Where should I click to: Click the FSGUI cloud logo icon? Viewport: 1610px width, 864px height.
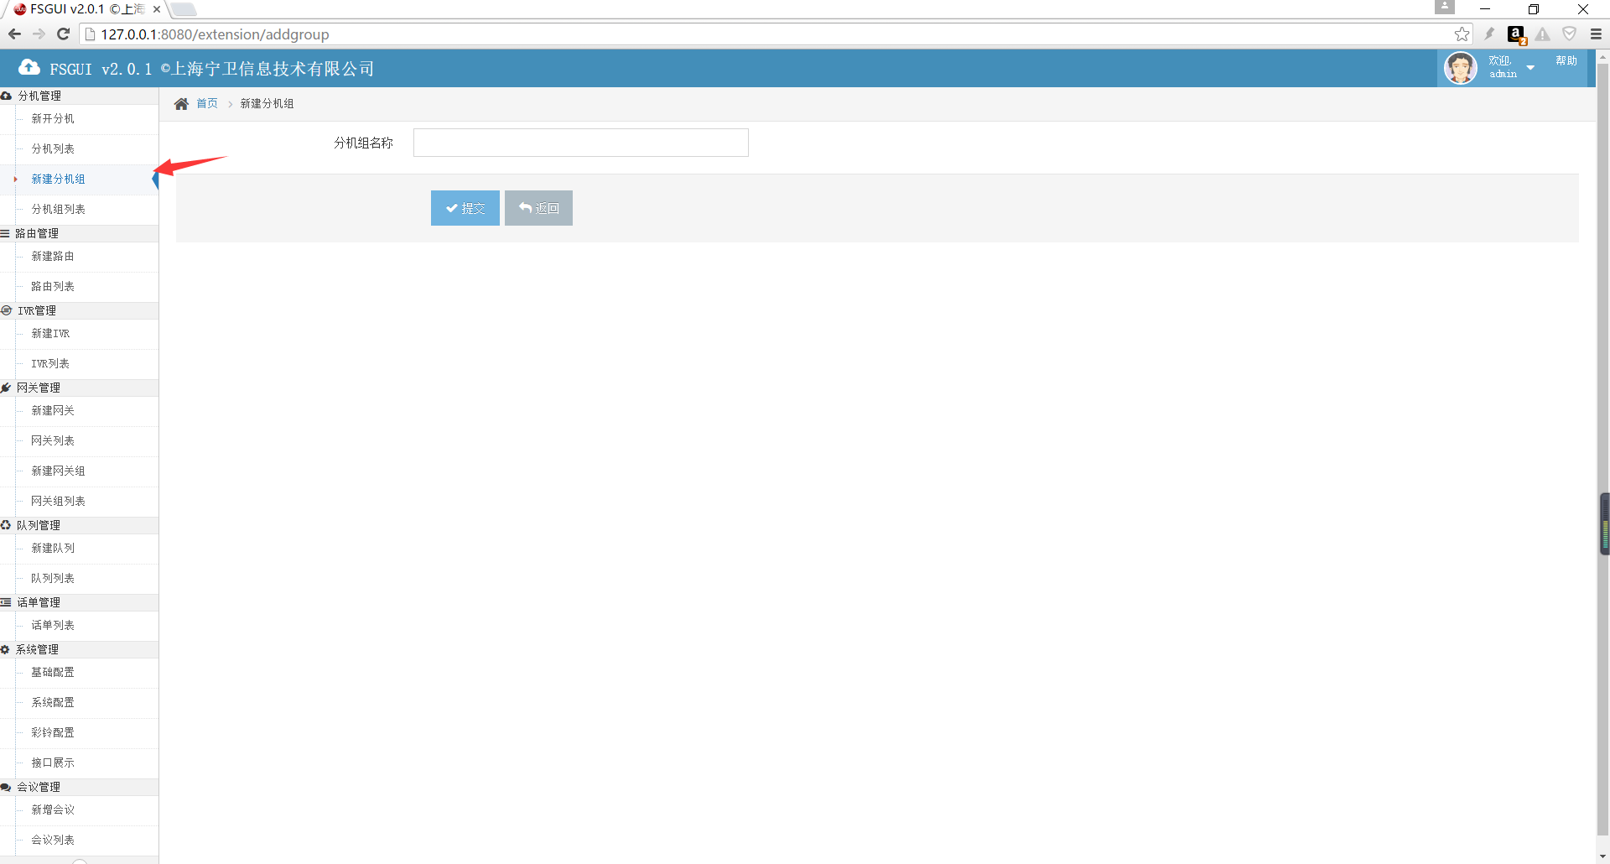[29, 68]
